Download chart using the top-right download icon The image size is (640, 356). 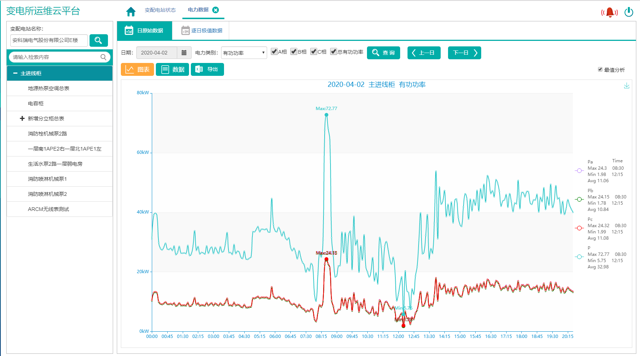point(626,86)
